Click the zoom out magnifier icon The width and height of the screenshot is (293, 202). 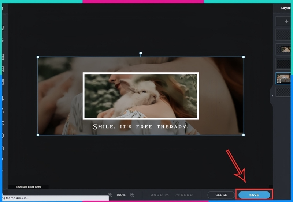[110, 195]
